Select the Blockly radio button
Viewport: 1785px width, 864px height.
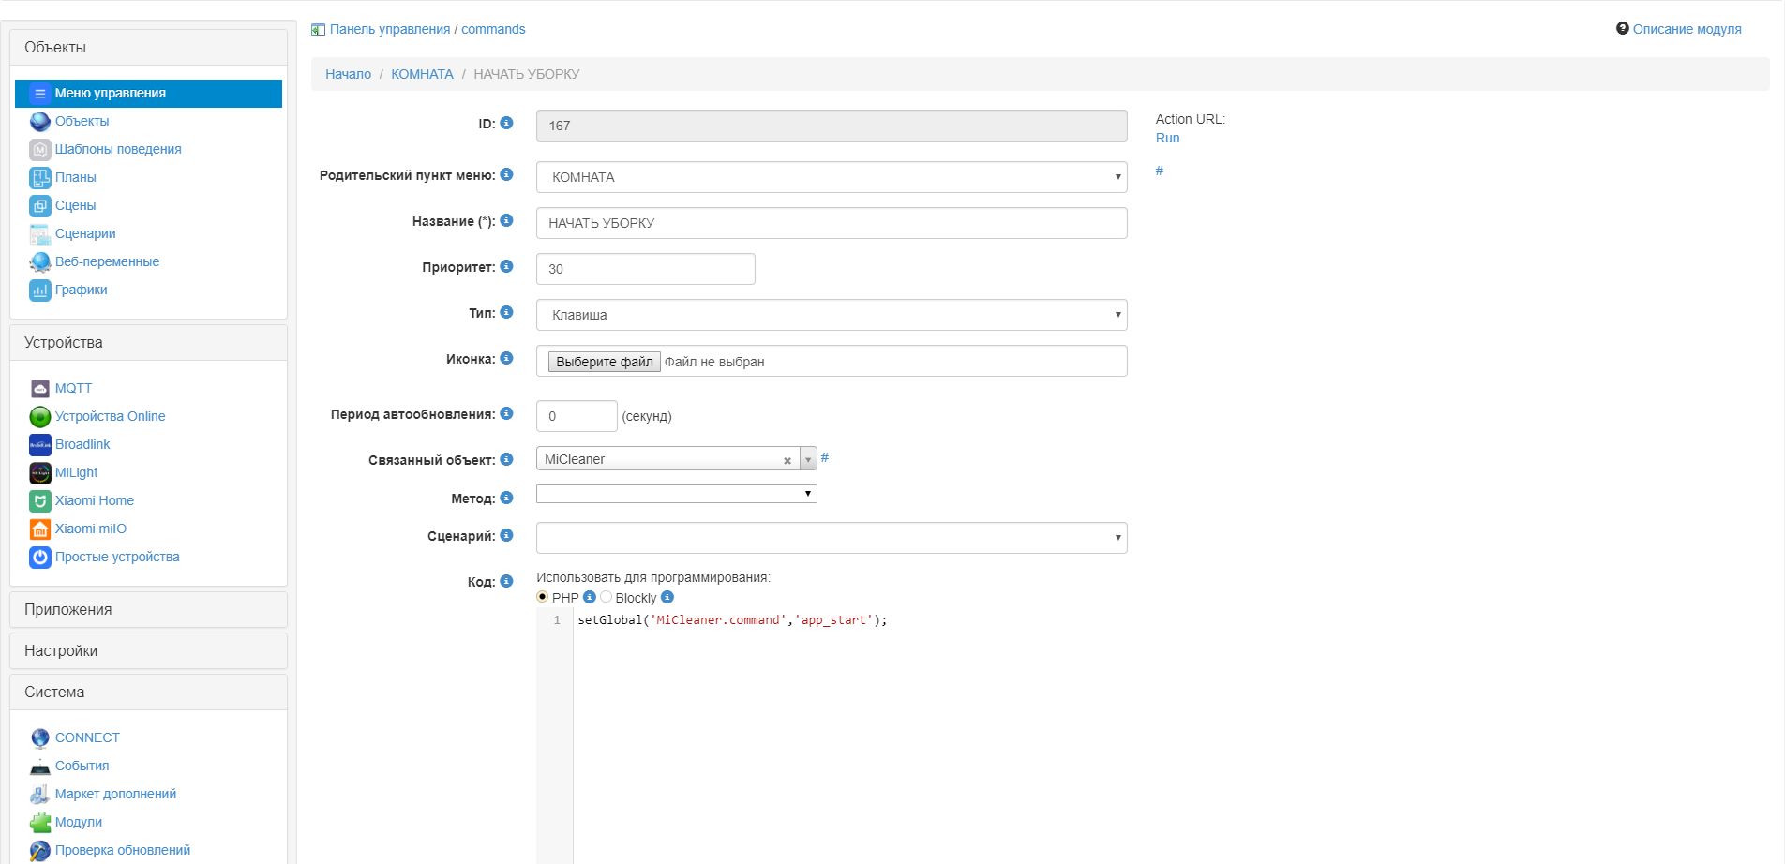[606, 597]
